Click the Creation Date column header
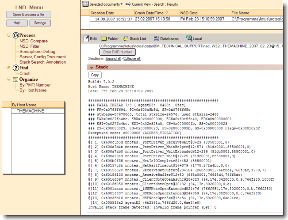Viewport: 288px width, 220px height. click(112, 13)
